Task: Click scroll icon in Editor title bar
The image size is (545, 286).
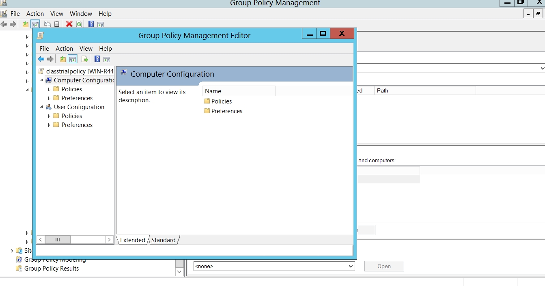Action: (40, 35)
